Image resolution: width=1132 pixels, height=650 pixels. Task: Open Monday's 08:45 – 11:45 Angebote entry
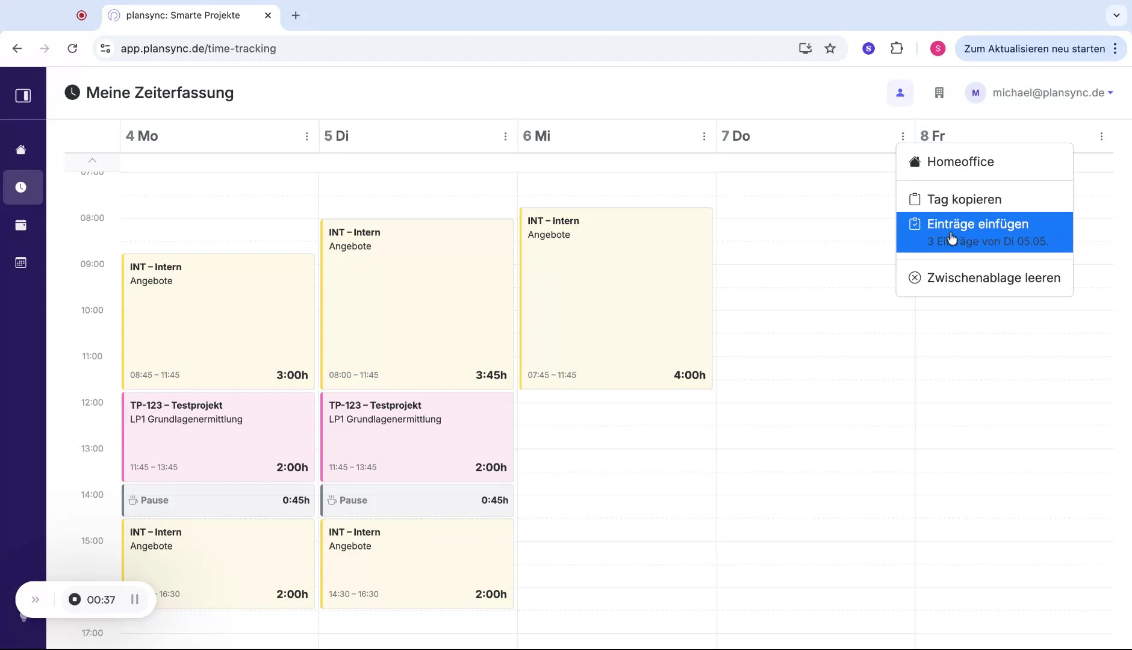pyautogui.click(x=219, y=321)
